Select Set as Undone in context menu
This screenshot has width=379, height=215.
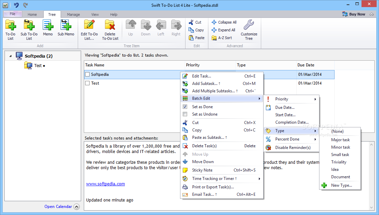tap(222, 114)
